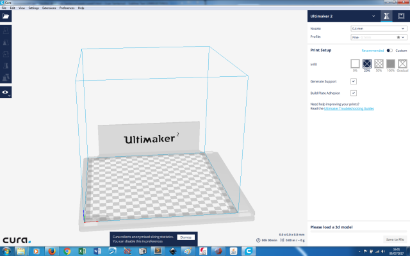Choose Recommended print setup mode
Image resolution: width=410 pixels, height=256 pixels.
click(373, 51)
